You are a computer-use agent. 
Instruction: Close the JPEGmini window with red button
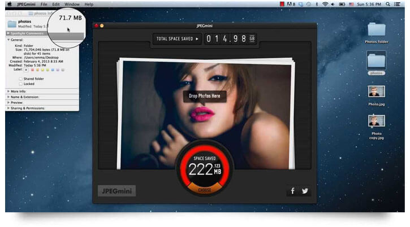(x=96, y=25)
